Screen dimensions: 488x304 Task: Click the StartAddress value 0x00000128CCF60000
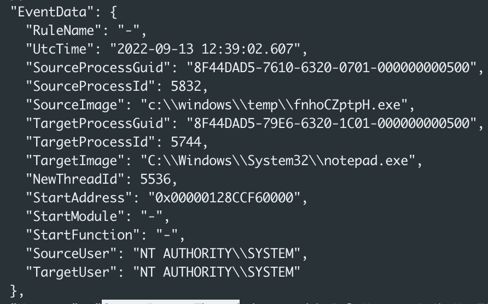click(224, 198)
